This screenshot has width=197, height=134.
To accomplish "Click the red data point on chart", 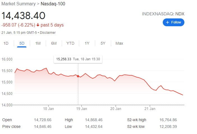I will (78, 76).
